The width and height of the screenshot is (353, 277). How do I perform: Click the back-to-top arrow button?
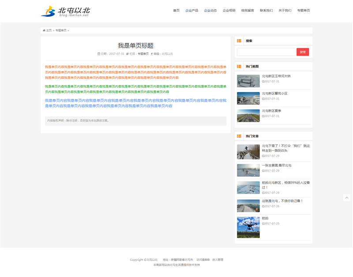point(347,198)
